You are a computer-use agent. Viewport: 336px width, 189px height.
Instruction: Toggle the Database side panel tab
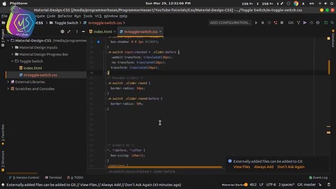333,38
